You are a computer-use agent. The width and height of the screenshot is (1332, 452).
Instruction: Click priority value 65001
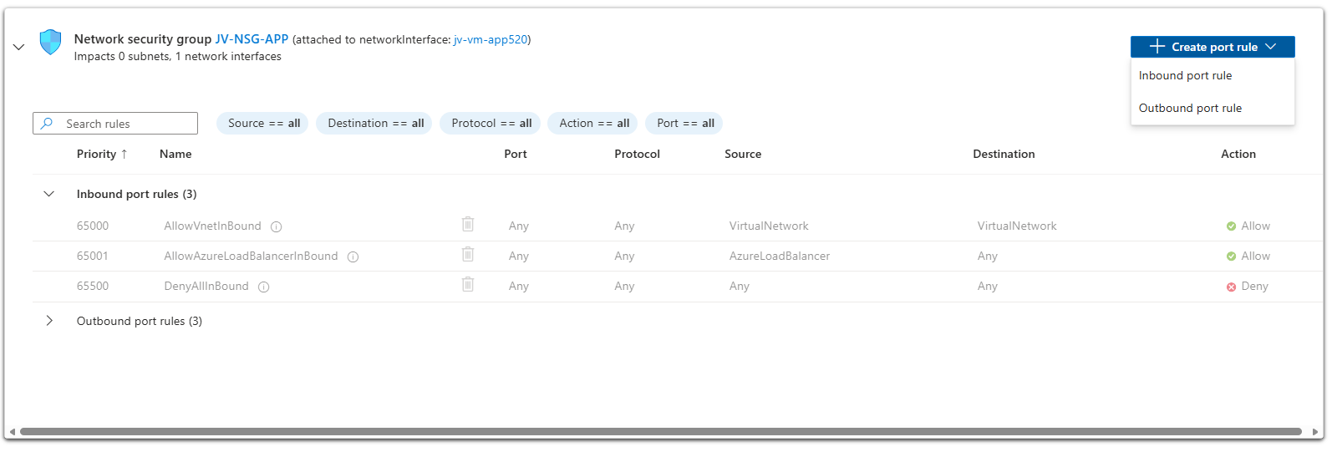[x=93, y=256]
